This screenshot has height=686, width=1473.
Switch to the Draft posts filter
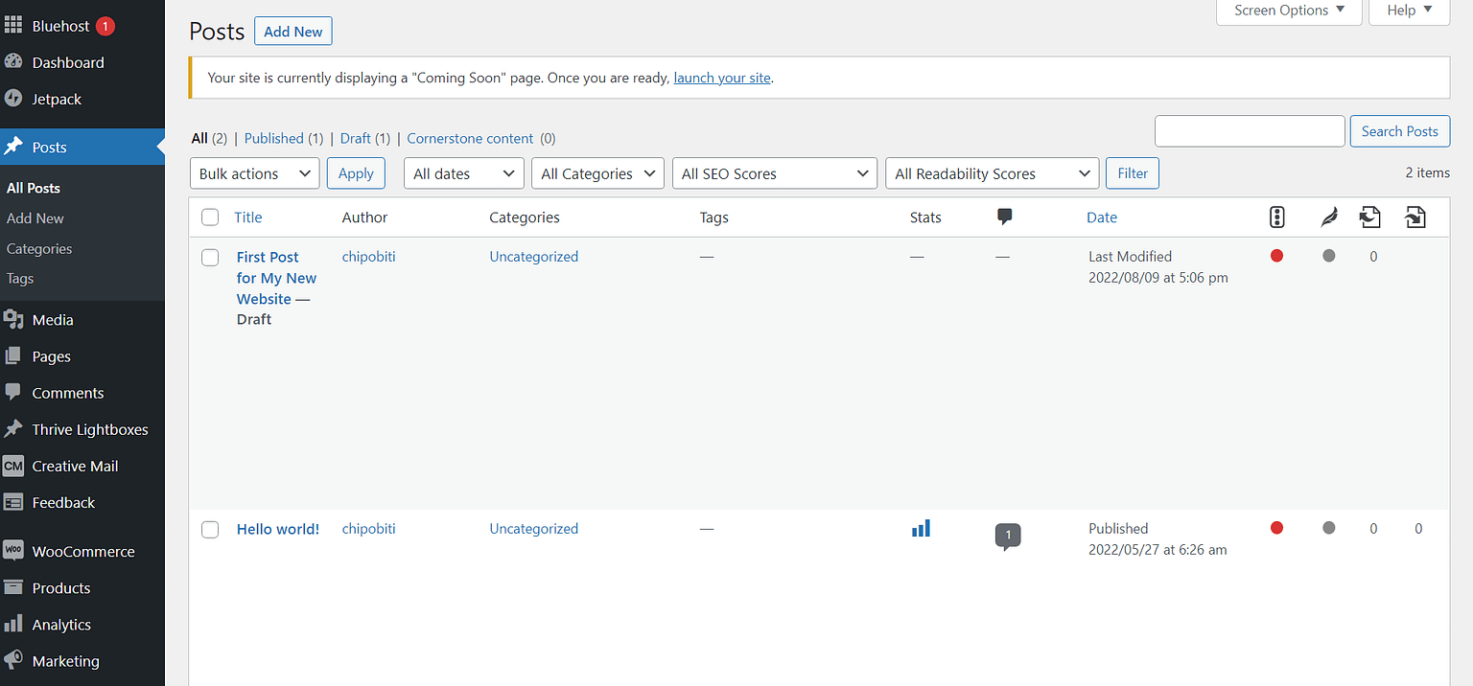355,138
